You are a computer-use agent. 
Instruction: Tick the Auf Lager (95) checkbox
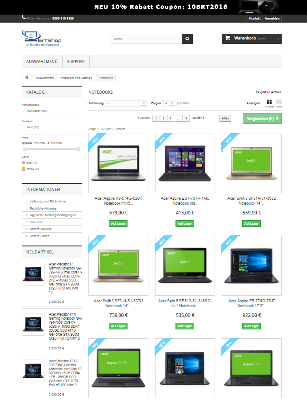pyautogui.click(x=24, y=110)
